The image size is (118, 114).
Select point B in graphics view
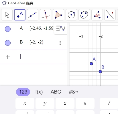(100, 72)
